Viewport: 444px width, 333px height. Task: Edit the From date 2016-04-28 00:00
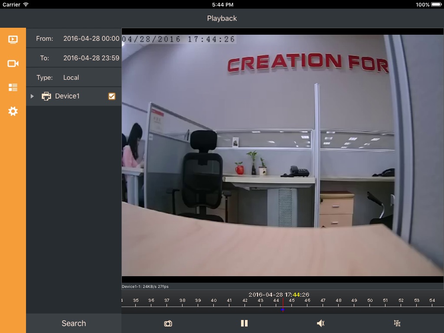click(91, 39)
